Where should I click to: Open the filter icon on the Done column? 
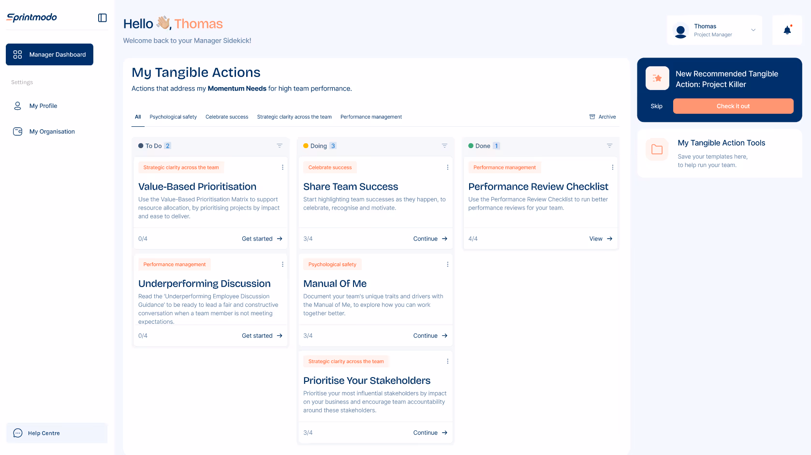(609, 145)
